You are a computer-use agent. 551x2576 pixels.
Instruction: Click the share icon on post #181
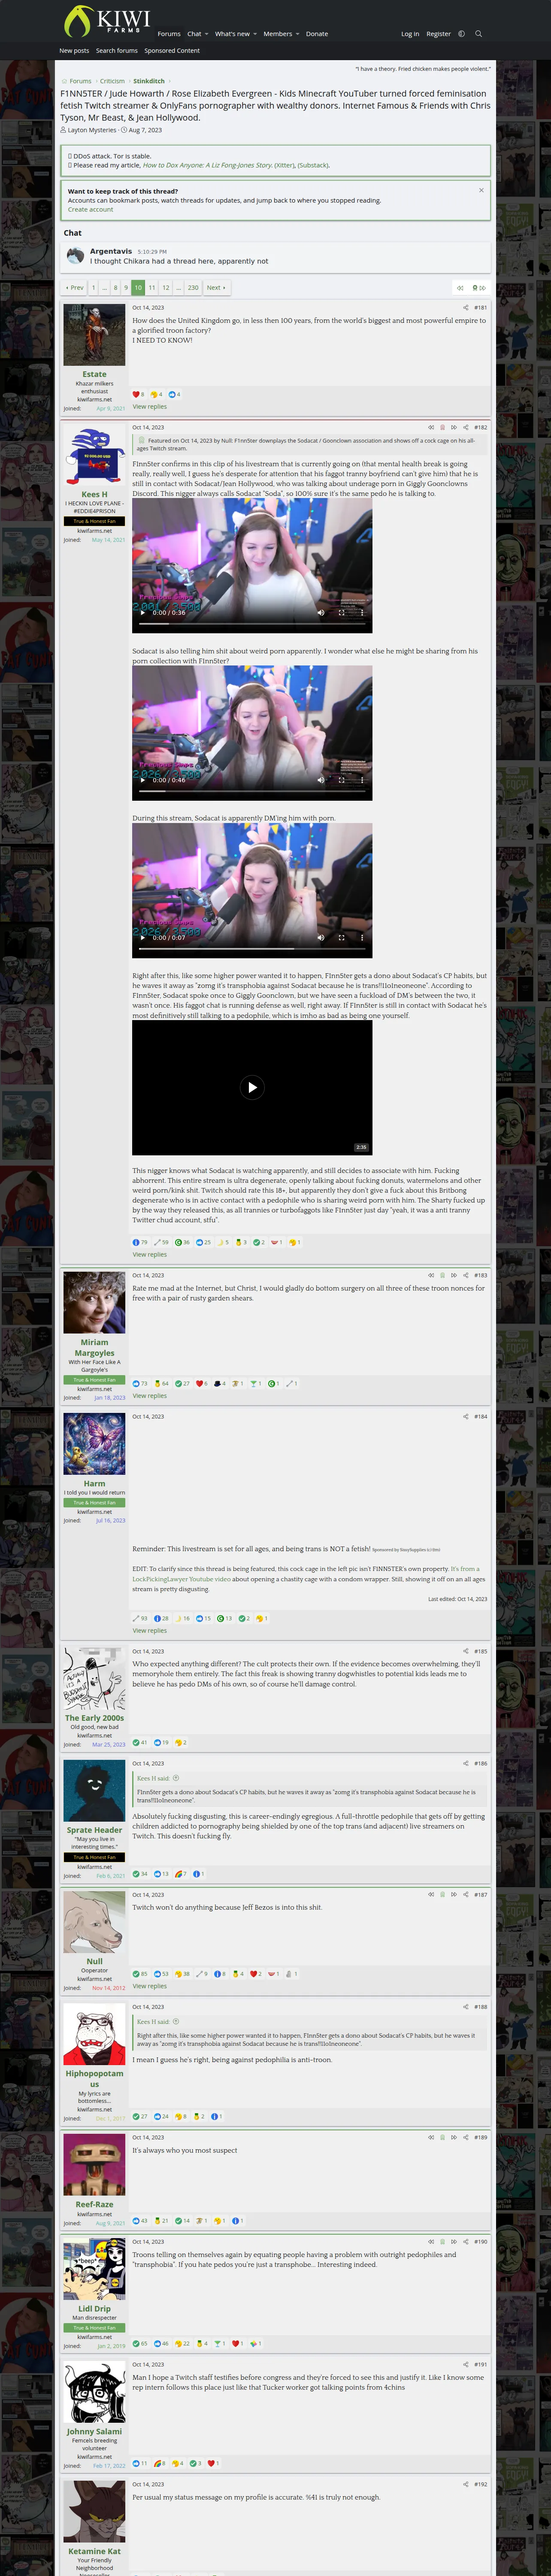465,308
